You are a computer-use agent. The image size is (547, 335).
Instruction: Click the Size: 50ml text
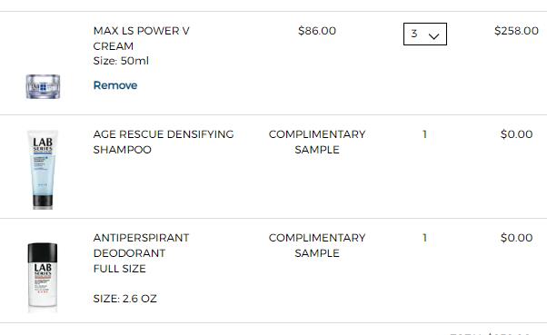click(121, 61)
